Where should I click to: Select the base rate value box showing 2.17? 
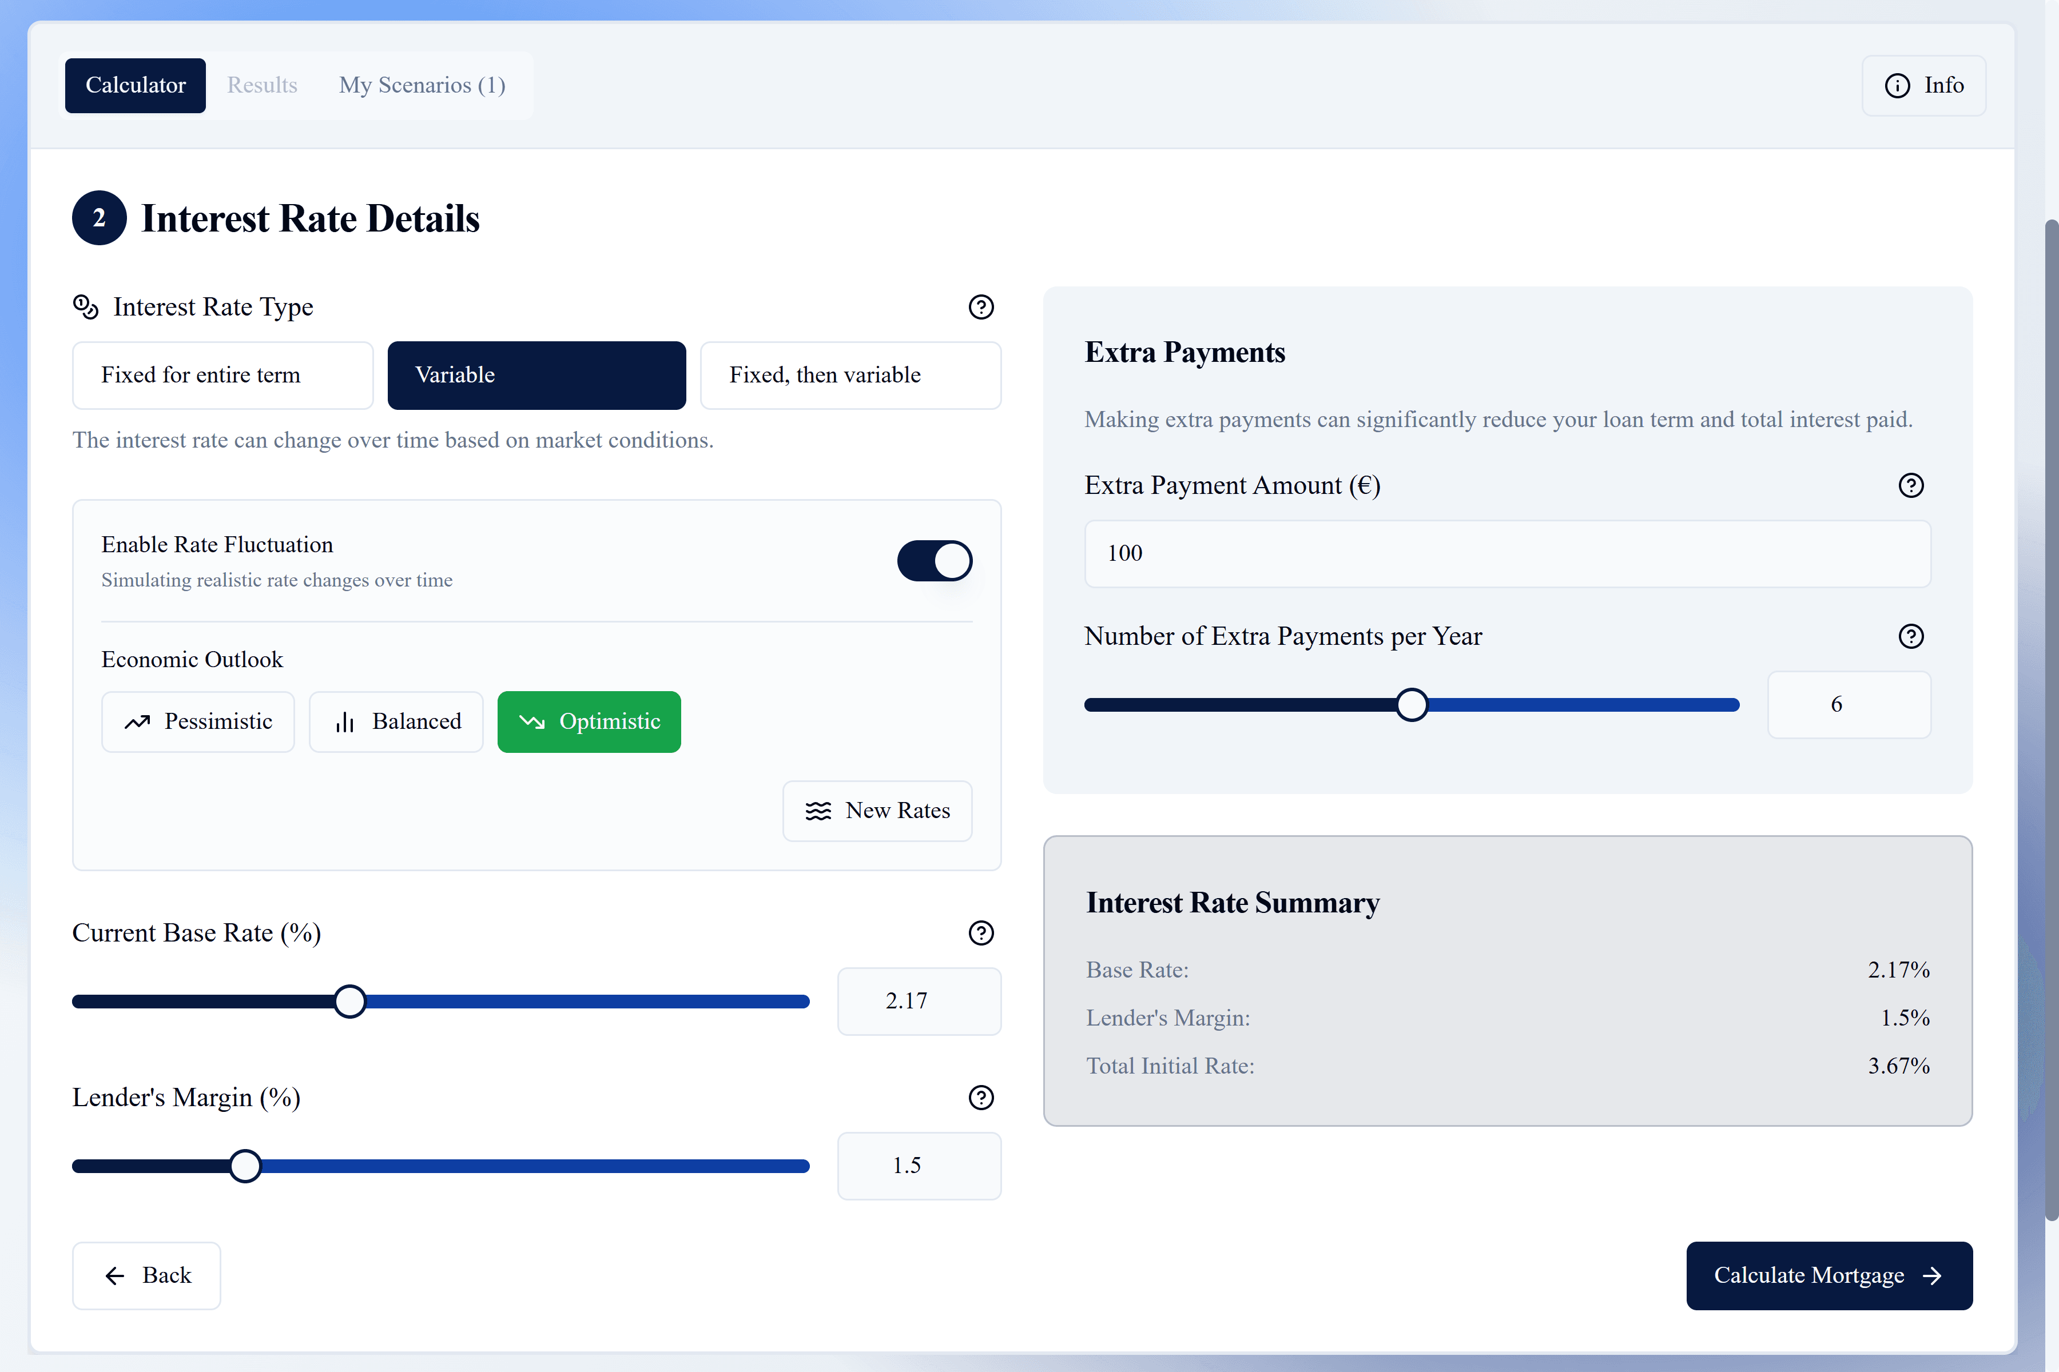tap(919, 1001)
